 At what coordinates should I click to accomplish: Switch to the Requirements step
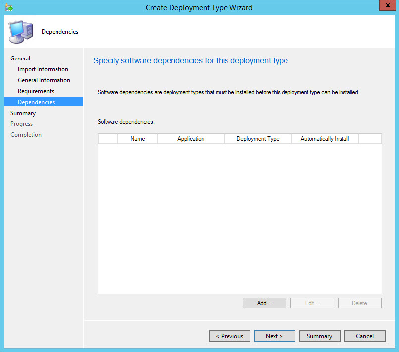point(36,91)
